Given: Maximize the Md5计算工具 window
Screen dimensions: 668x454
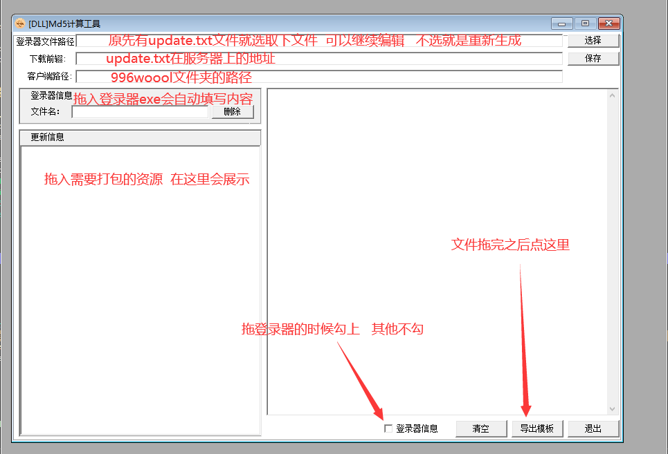Looking at the screenshot, I should coord(585,23).
